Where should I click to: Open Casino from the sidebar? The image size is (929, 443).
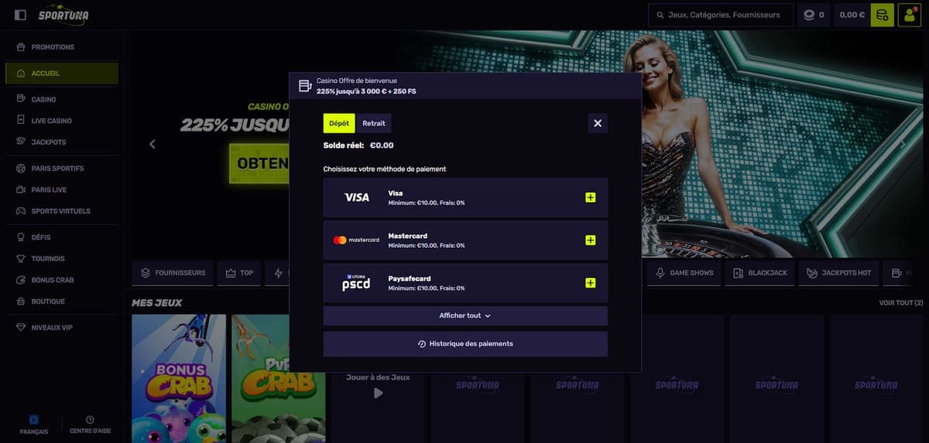(x=62, y=100)
